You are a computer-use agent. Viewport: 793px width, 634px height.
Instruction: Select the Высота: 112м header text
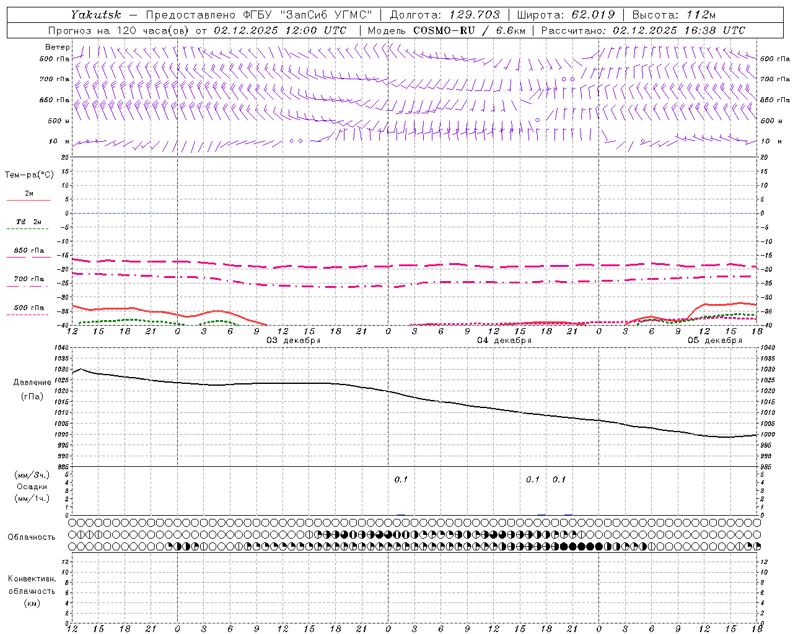click(x=673, y=14)
